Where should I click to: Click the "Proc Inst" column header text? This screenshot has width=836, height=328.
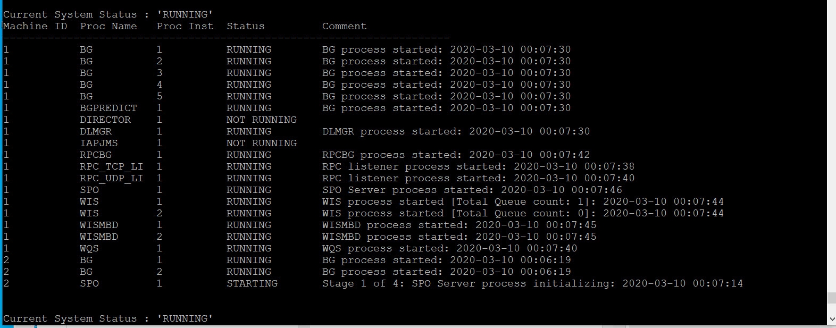coord(185,26)
